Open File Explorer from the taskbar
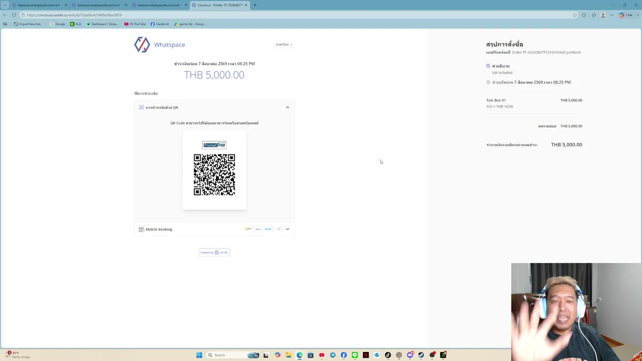Image resolution: width=642 pixels, height=361 pixels. [288, 355]
